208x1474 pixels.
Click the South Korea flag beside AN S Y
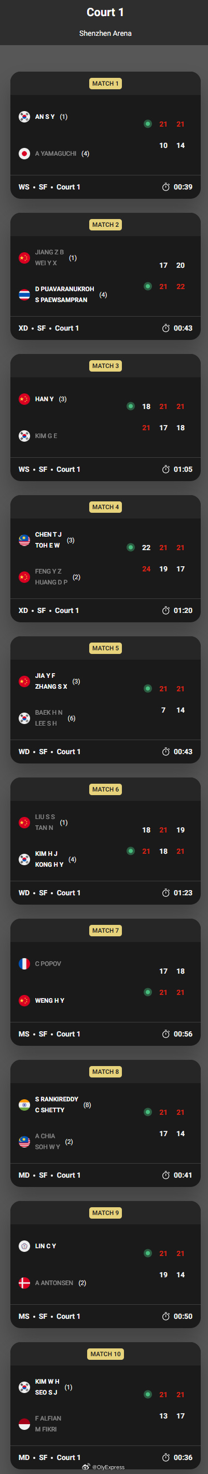click(24, 117)
